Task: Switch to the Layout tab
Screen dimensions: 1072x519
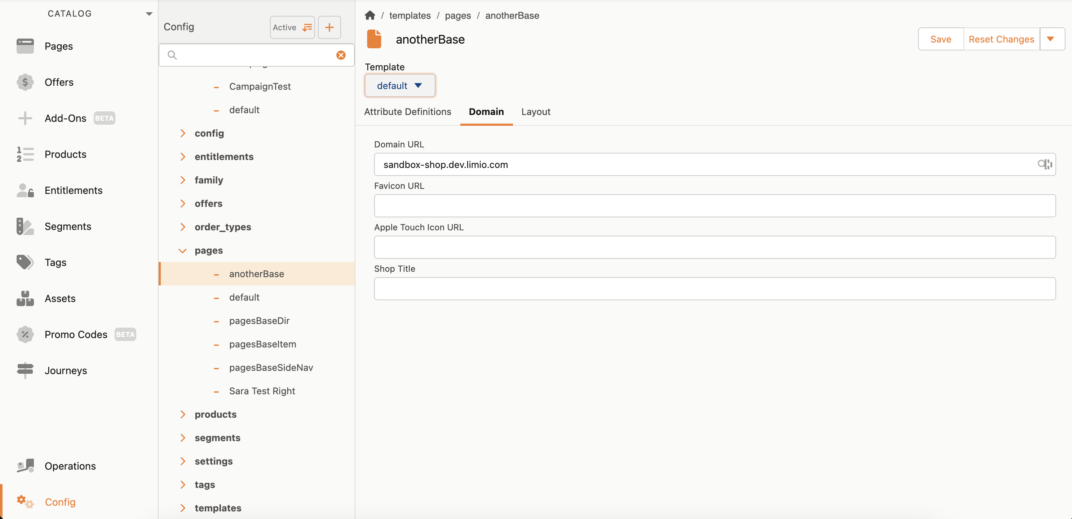Action: (x=536, y=111)
